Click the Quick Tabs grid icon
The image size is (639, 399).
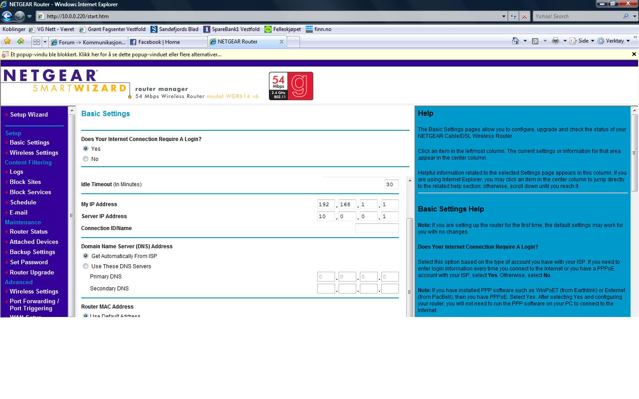pos(37,42)
